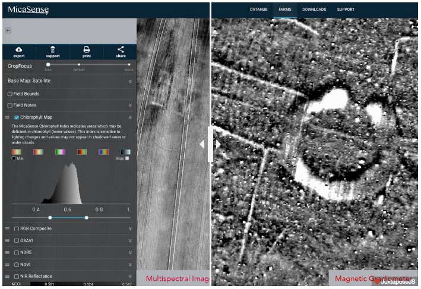The width and height of the screenshot is (421, 289).
Task: Collapse the Chlorophyll Map section
Action: 130,117
